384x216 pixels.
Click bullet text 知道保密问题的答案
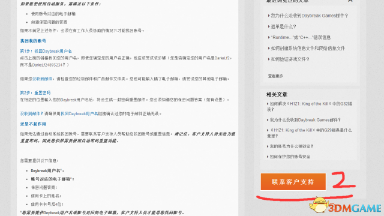[49, 22]
